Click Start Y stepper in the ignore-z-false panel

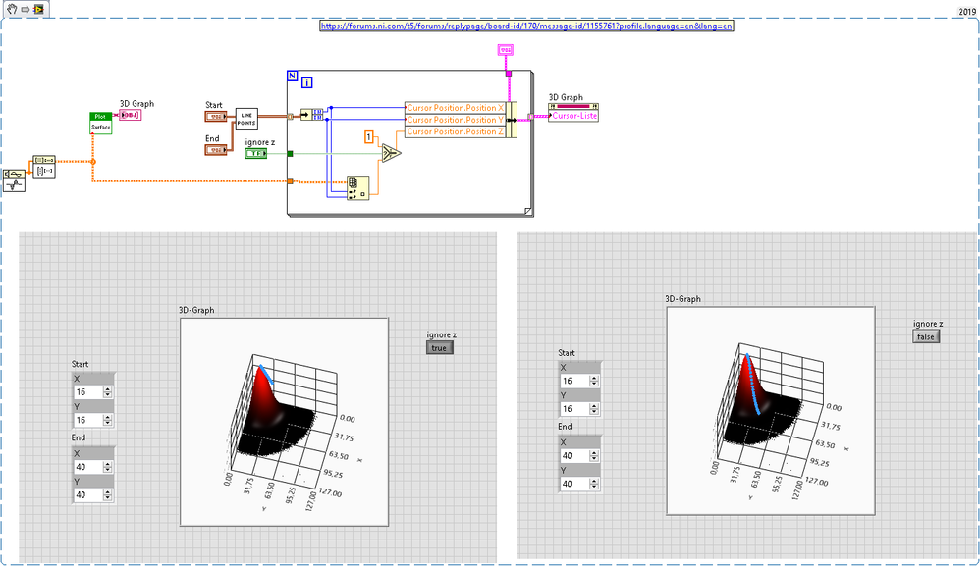(x=594, y=409)
